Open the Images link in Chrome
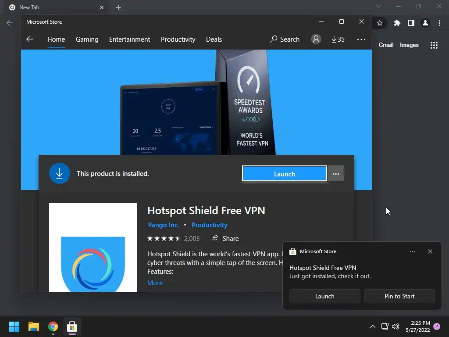The width and height of the screenshot is (449, 337). [x=409, y=45]
